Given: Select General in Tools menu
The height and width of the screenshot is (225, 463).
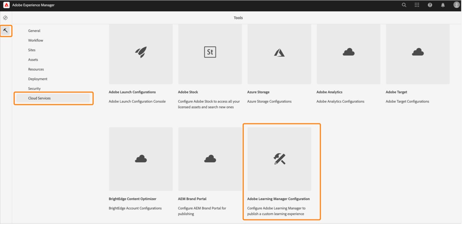Looking at the screenshot, I should [x=34, y=31].
